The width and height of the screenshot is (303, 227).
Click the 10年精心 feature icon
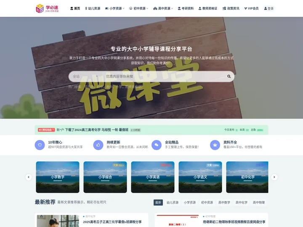(x=40, y=145)
